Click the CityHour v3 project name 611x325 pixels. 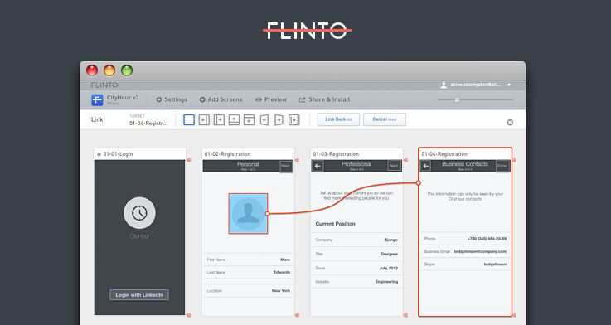[x=123, y=98]
